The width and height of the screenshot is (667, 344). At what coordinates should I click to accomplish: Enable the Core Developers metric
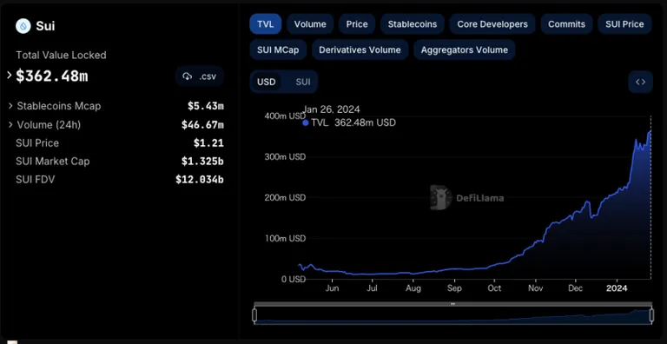coord(492,24)
